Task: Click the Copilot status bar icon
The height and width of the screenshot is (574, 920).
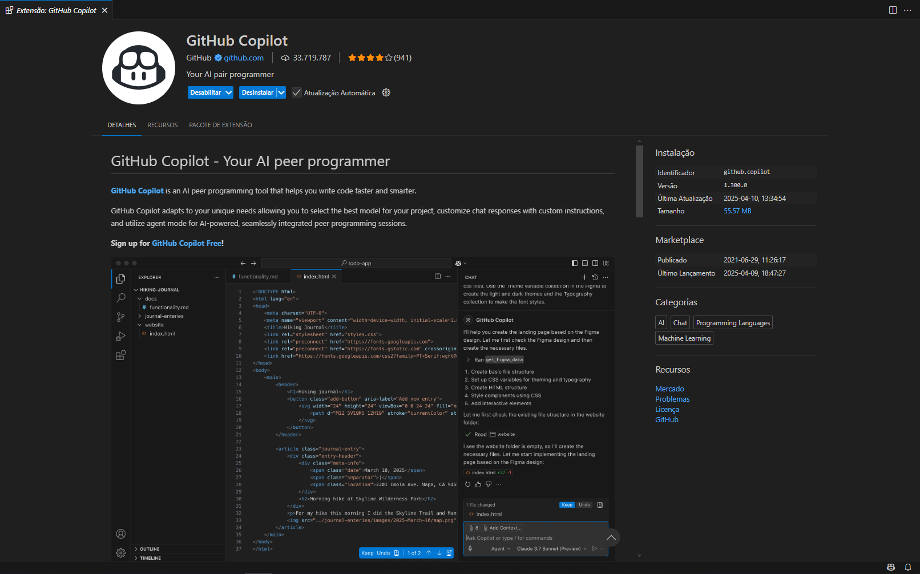Action: pyautogui.click(x=891, y=567)
